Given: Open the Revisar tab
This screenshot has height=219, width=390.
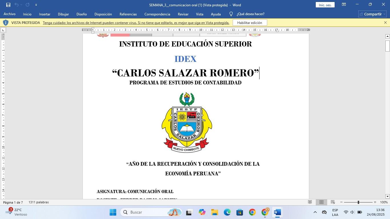Looking at the screenshot, I should click(183, 14).
